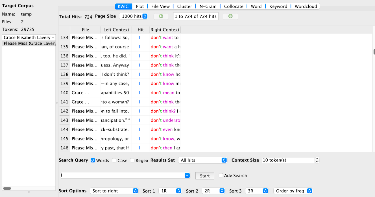Switch to Keyword tab
Screen dimensions: 375x197
tap(278, 6)
